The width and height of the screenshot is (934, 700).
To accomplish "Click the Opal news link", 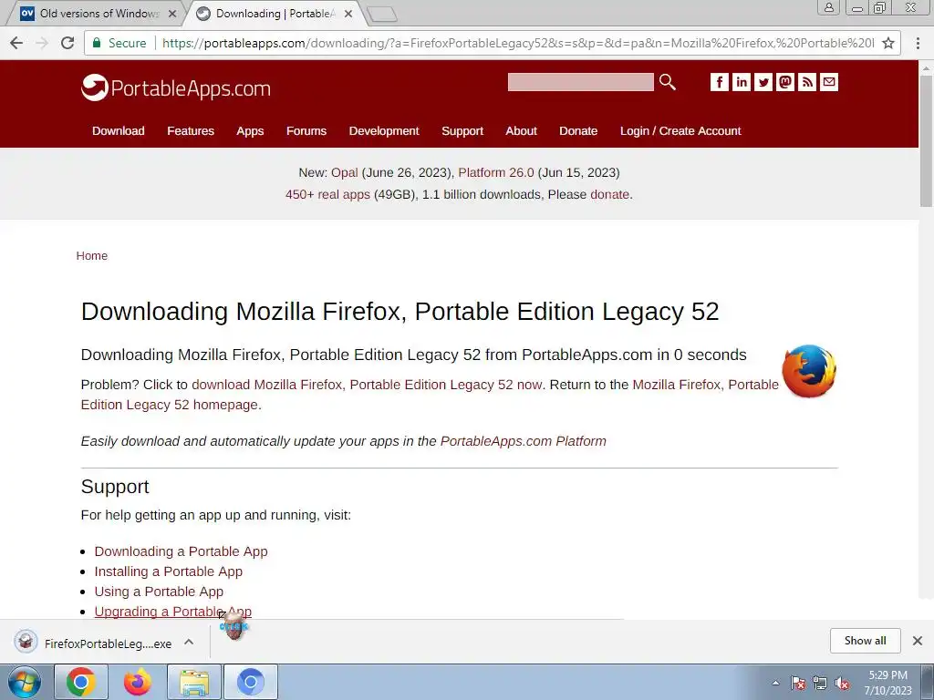I will tap(344, 172).
